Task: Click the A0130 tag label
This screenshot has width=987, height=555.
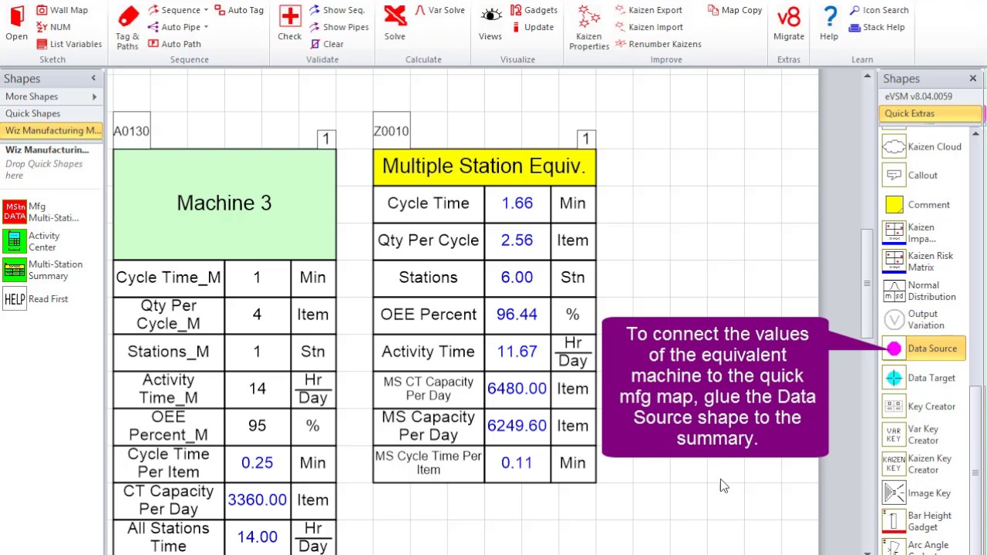Action: [x=131, y=131]
